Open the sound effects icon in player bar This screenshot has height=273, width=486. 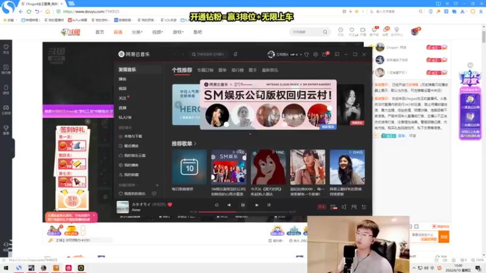click(x=334, y=207)
